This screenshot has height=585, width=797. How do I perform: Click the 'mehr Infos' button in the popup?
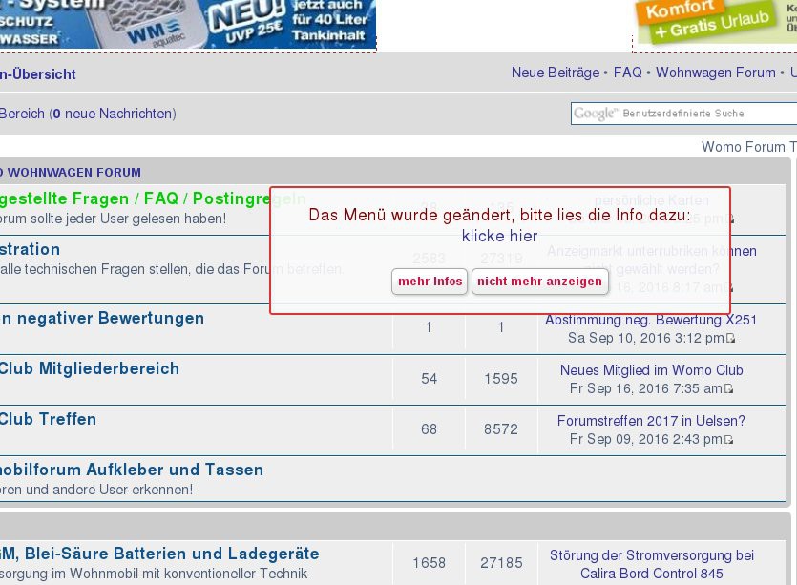click(x=430, y=282)
